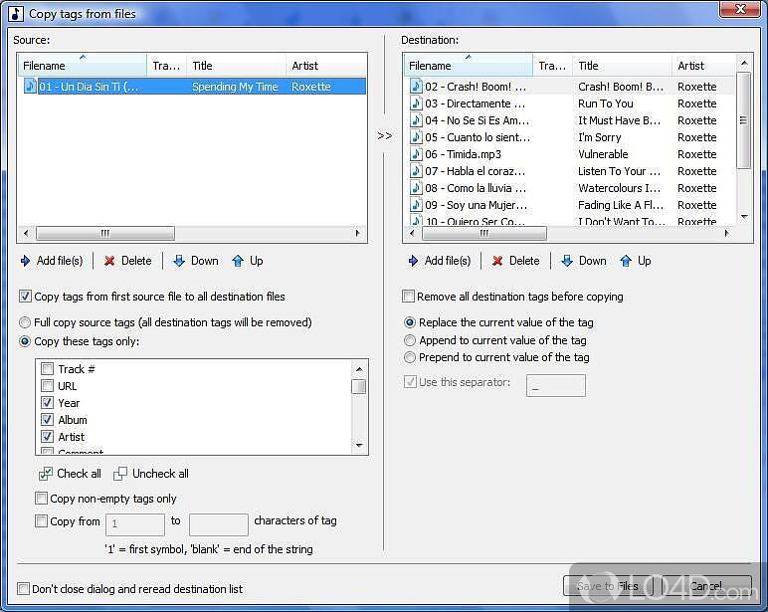
Task: Click the Save to Files button
Action: (608, 586)
